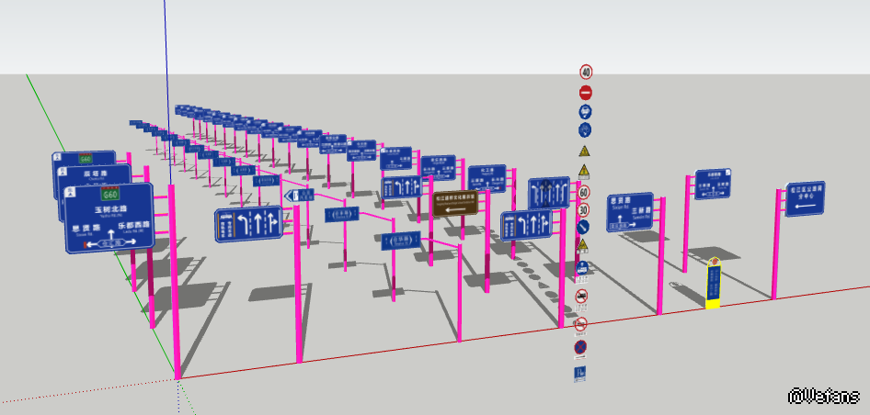Screen dimensions: 870x415
Task: Select the lane arrow sign beside brown sign
Action: click(x=402, y=187)
